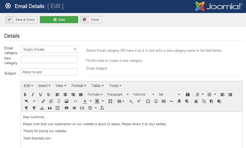Insert an emoticon using smiley icon

(156, 101)
